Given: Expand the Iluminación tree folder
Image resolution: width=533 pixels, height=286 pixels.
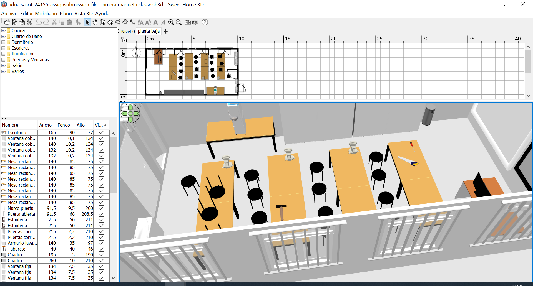Looking at the screenshot, I should click(3, 54).
